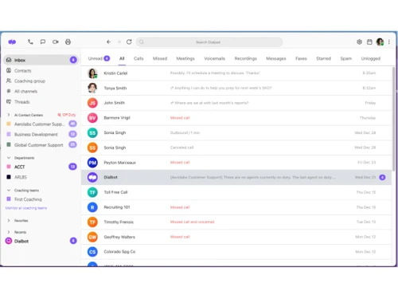
Task: Open Global Customer Support contact center
Action: 41,145
